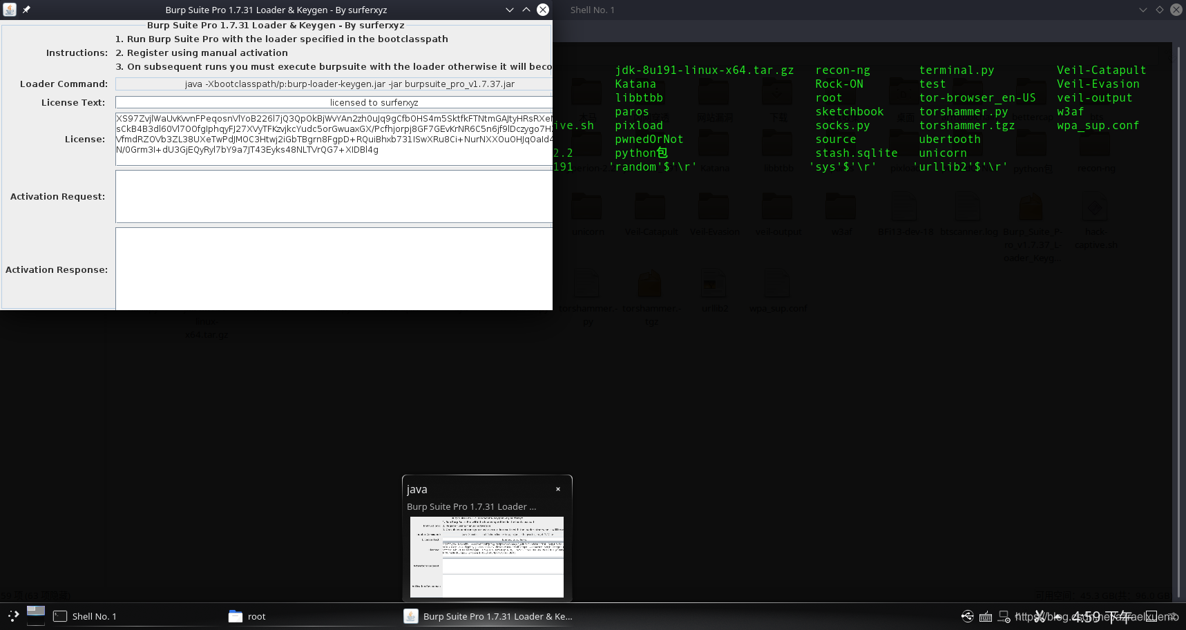1186x630 pixels.
Task: Click 'stash.sqlite' in the terminal listing
Action: [x=857, y=153]
